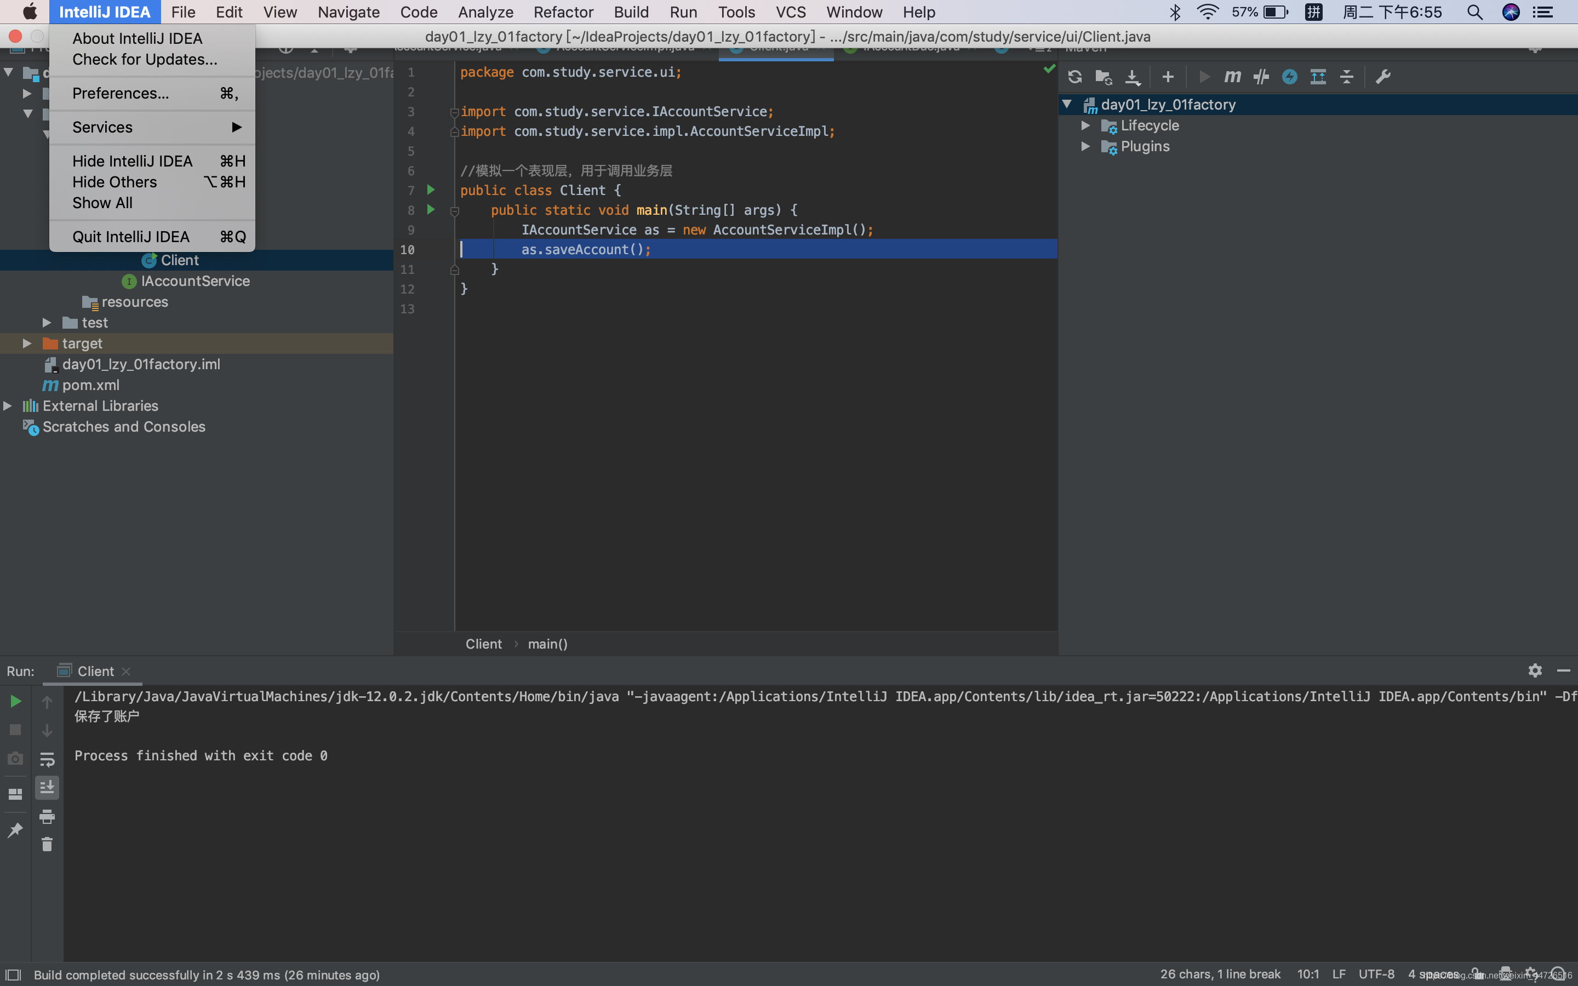Open the File menu

(x=183, y=12)
